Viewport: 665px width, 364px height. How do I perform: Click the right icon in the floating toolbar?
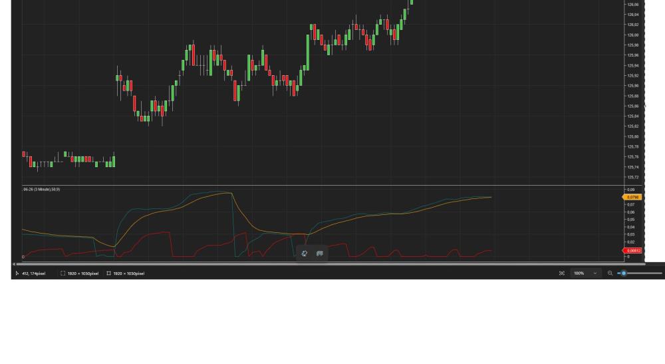coord(320,254)
